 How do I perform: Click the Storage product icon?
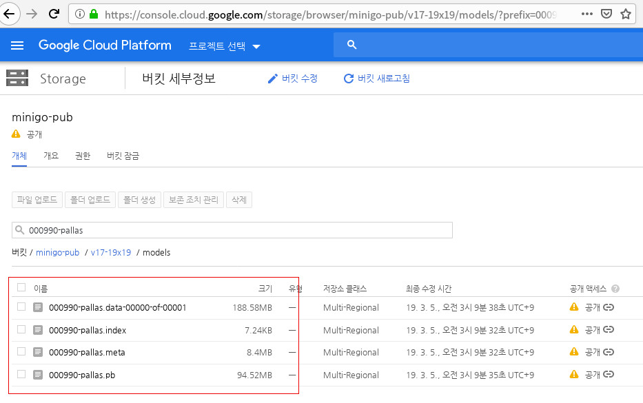click(x=17, y=78)
